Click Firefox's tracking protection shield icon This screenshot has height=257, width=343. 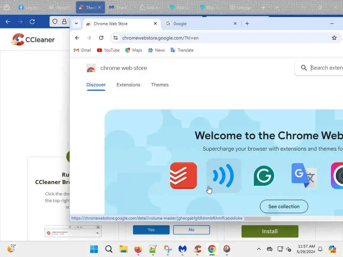coord(55,21)
